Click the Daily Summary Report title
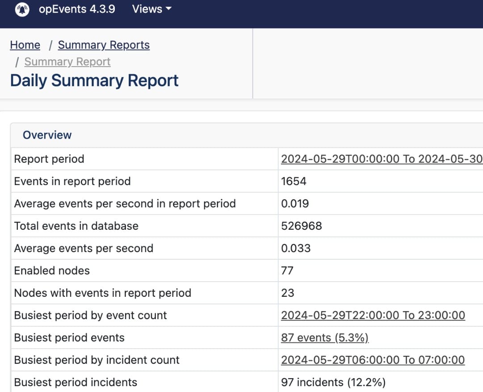Screen dimensions: 483x392 94,80
